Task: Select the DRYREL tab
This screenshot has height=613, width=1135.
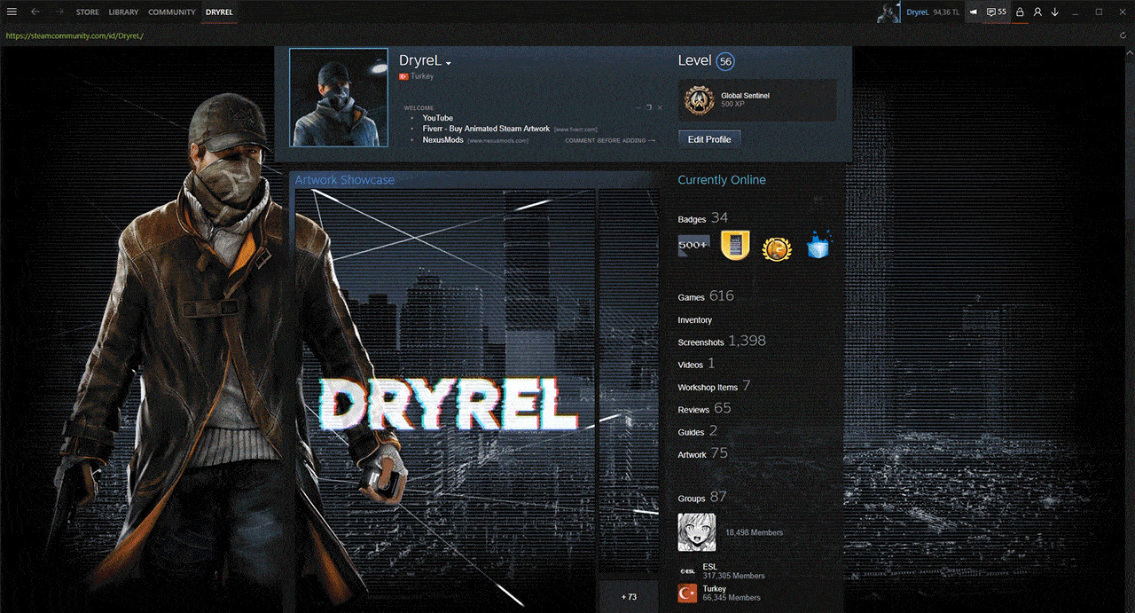Action: (219, 12)
